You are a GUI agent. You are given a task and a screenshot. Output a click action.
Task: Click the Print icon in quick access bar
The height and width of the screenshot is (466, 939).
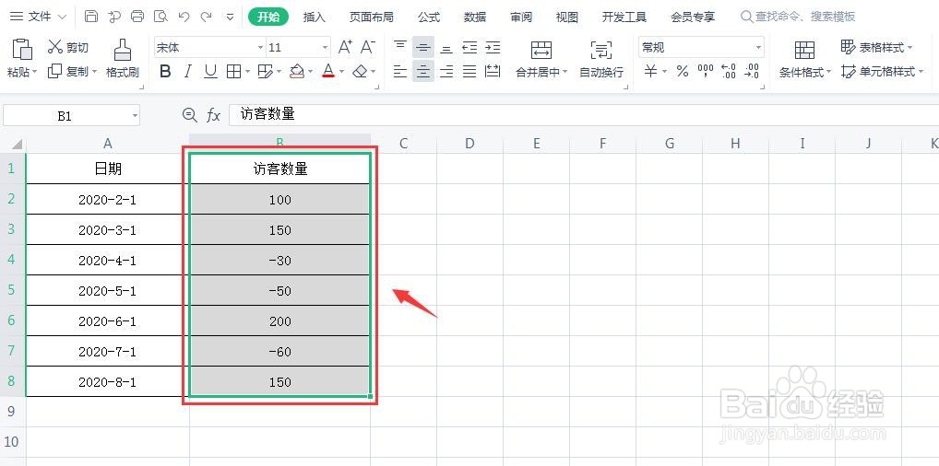click(x=137, y=17)
